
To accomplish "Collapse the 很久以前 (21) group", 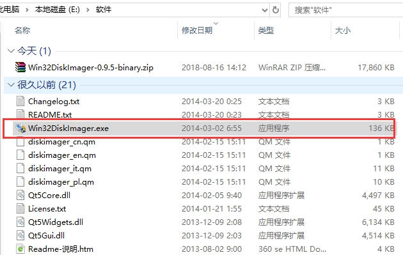I will point(11,84).
